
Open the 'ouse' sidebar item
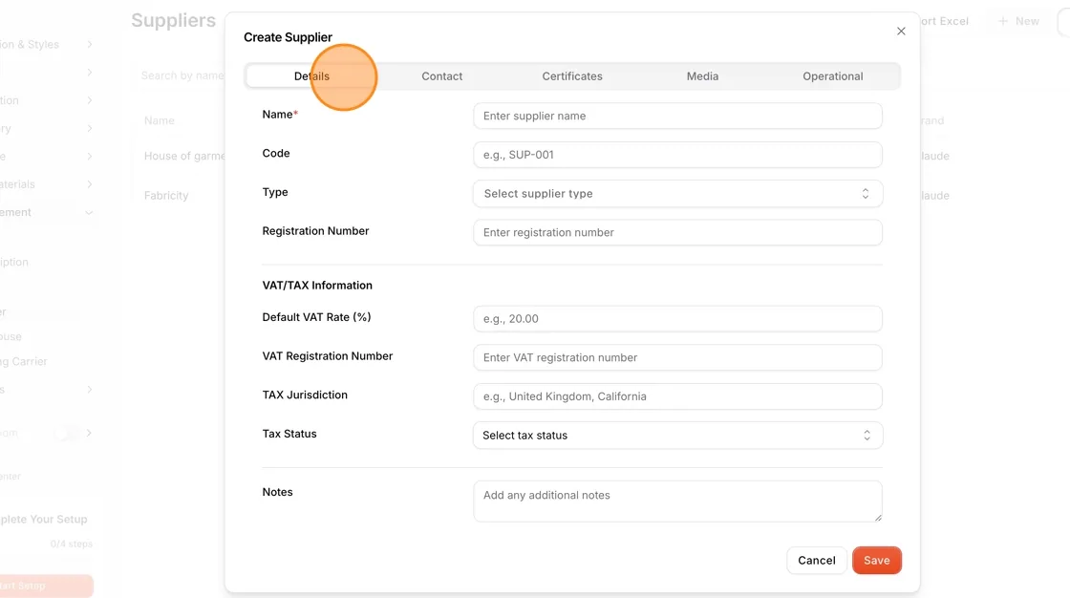pos(11,336)
